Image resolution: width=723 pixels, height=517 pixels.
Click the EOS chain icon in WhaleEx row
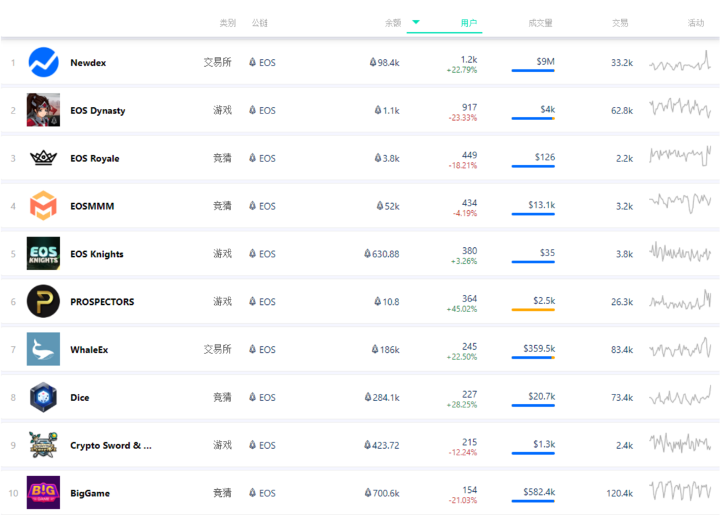(x=252, y=349)
